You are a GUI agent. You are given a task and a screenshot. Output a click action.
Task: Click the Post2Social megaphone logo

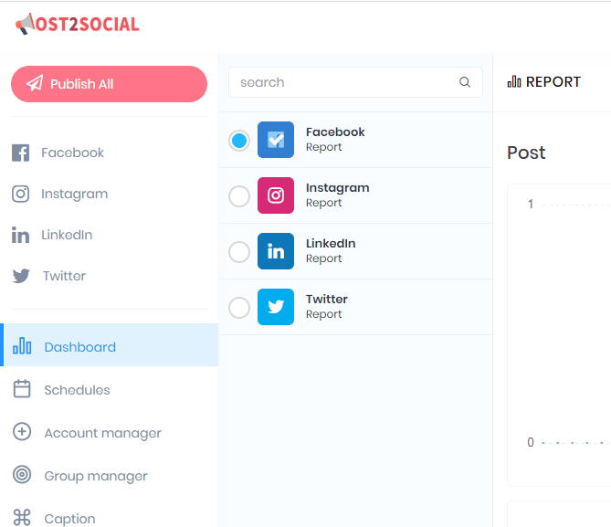point(77,24)
